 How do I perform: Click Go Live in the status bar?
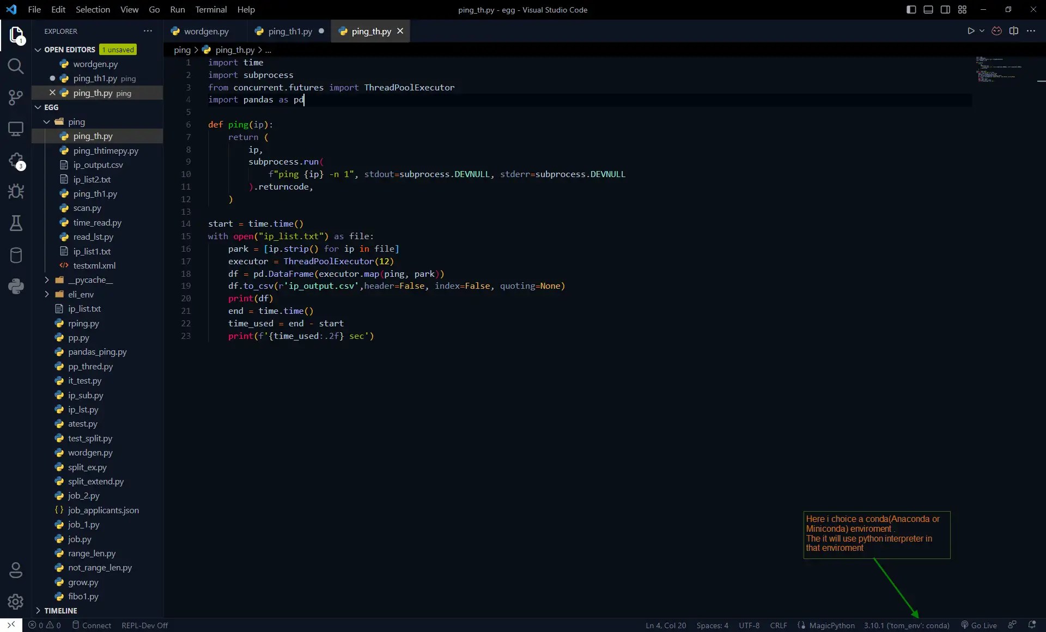[983, 625]
